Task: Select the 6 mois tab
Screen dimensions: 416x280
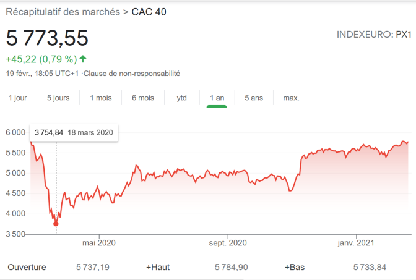Action: tap(143, 98)
